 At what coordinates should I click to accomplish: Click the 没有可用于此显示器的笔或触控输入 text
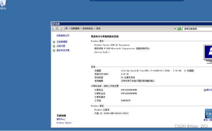[x=138, y=81]
